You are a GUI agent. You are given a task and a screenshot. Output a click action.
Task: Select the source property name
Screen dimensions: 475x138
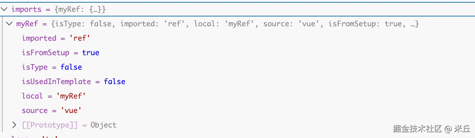pyautogui.click(x=35, y=110)
